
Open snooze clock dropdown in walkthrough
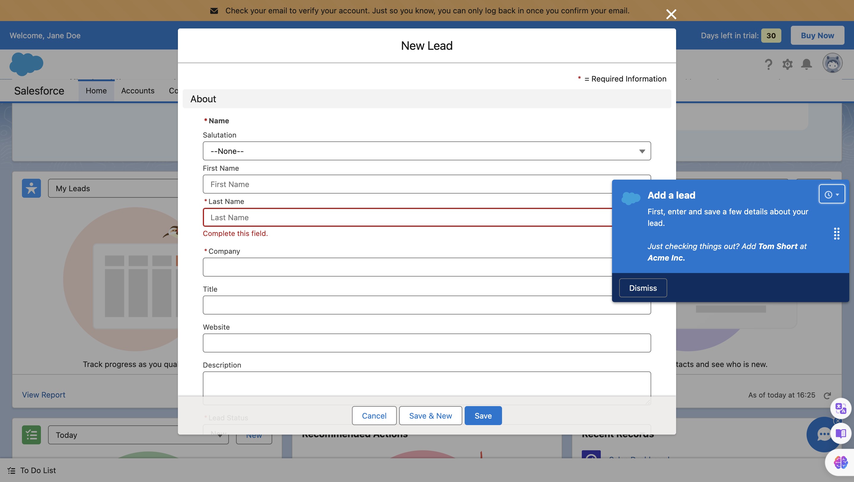tap(831, 194)
